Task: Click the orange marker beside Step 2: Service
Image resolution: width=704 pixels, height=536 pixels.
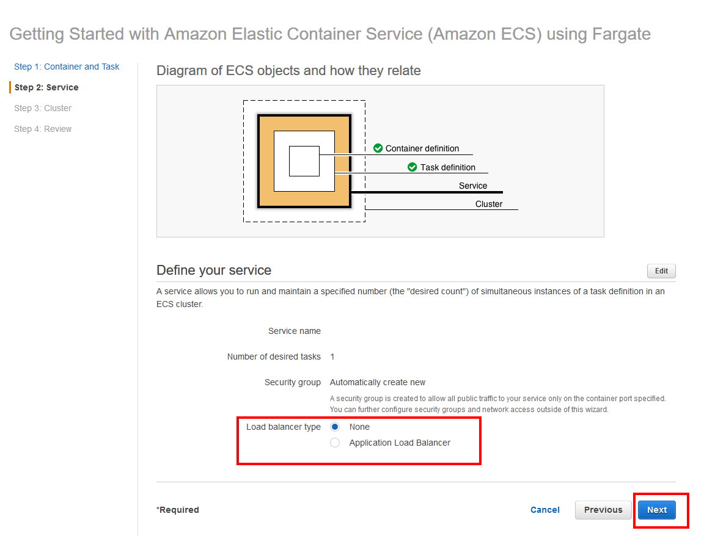Action: click(10, 87)
